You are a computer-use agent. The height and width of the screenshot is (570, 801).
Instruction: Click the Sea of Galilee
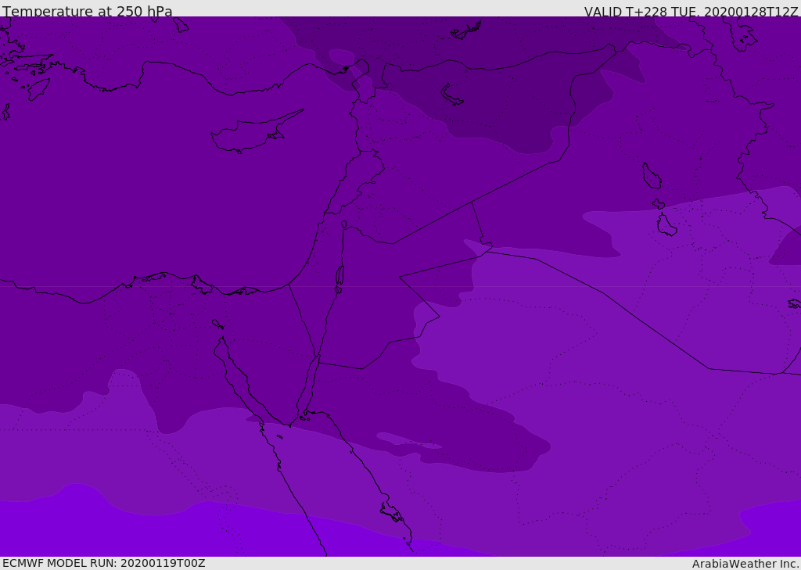(343, 224)
